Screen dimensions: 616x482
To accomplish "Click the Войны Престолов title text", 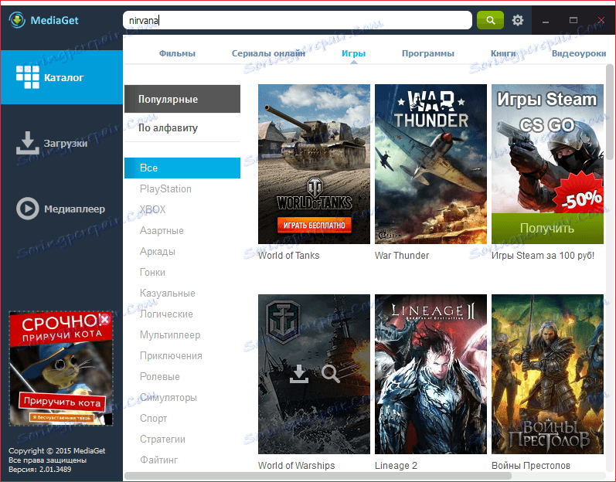I will point(531,466).
